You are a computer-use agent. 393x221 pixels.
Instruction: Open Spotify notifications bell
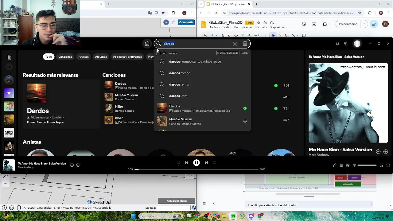click(x=337, y=44)
